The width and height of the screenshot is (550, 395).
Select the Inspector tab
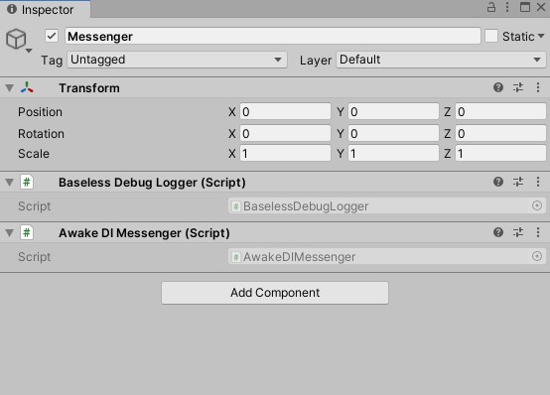46,10
